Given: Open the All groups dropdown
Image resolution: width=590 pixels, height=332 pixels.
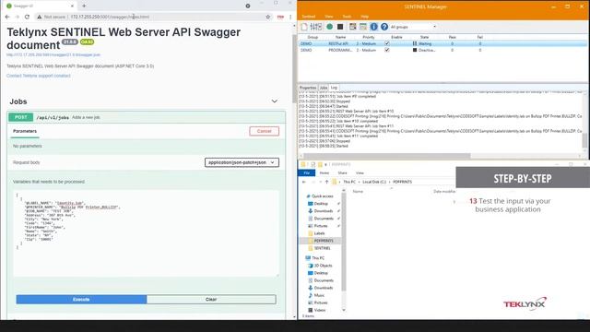Looking at the screenshot, I should 413,27.
